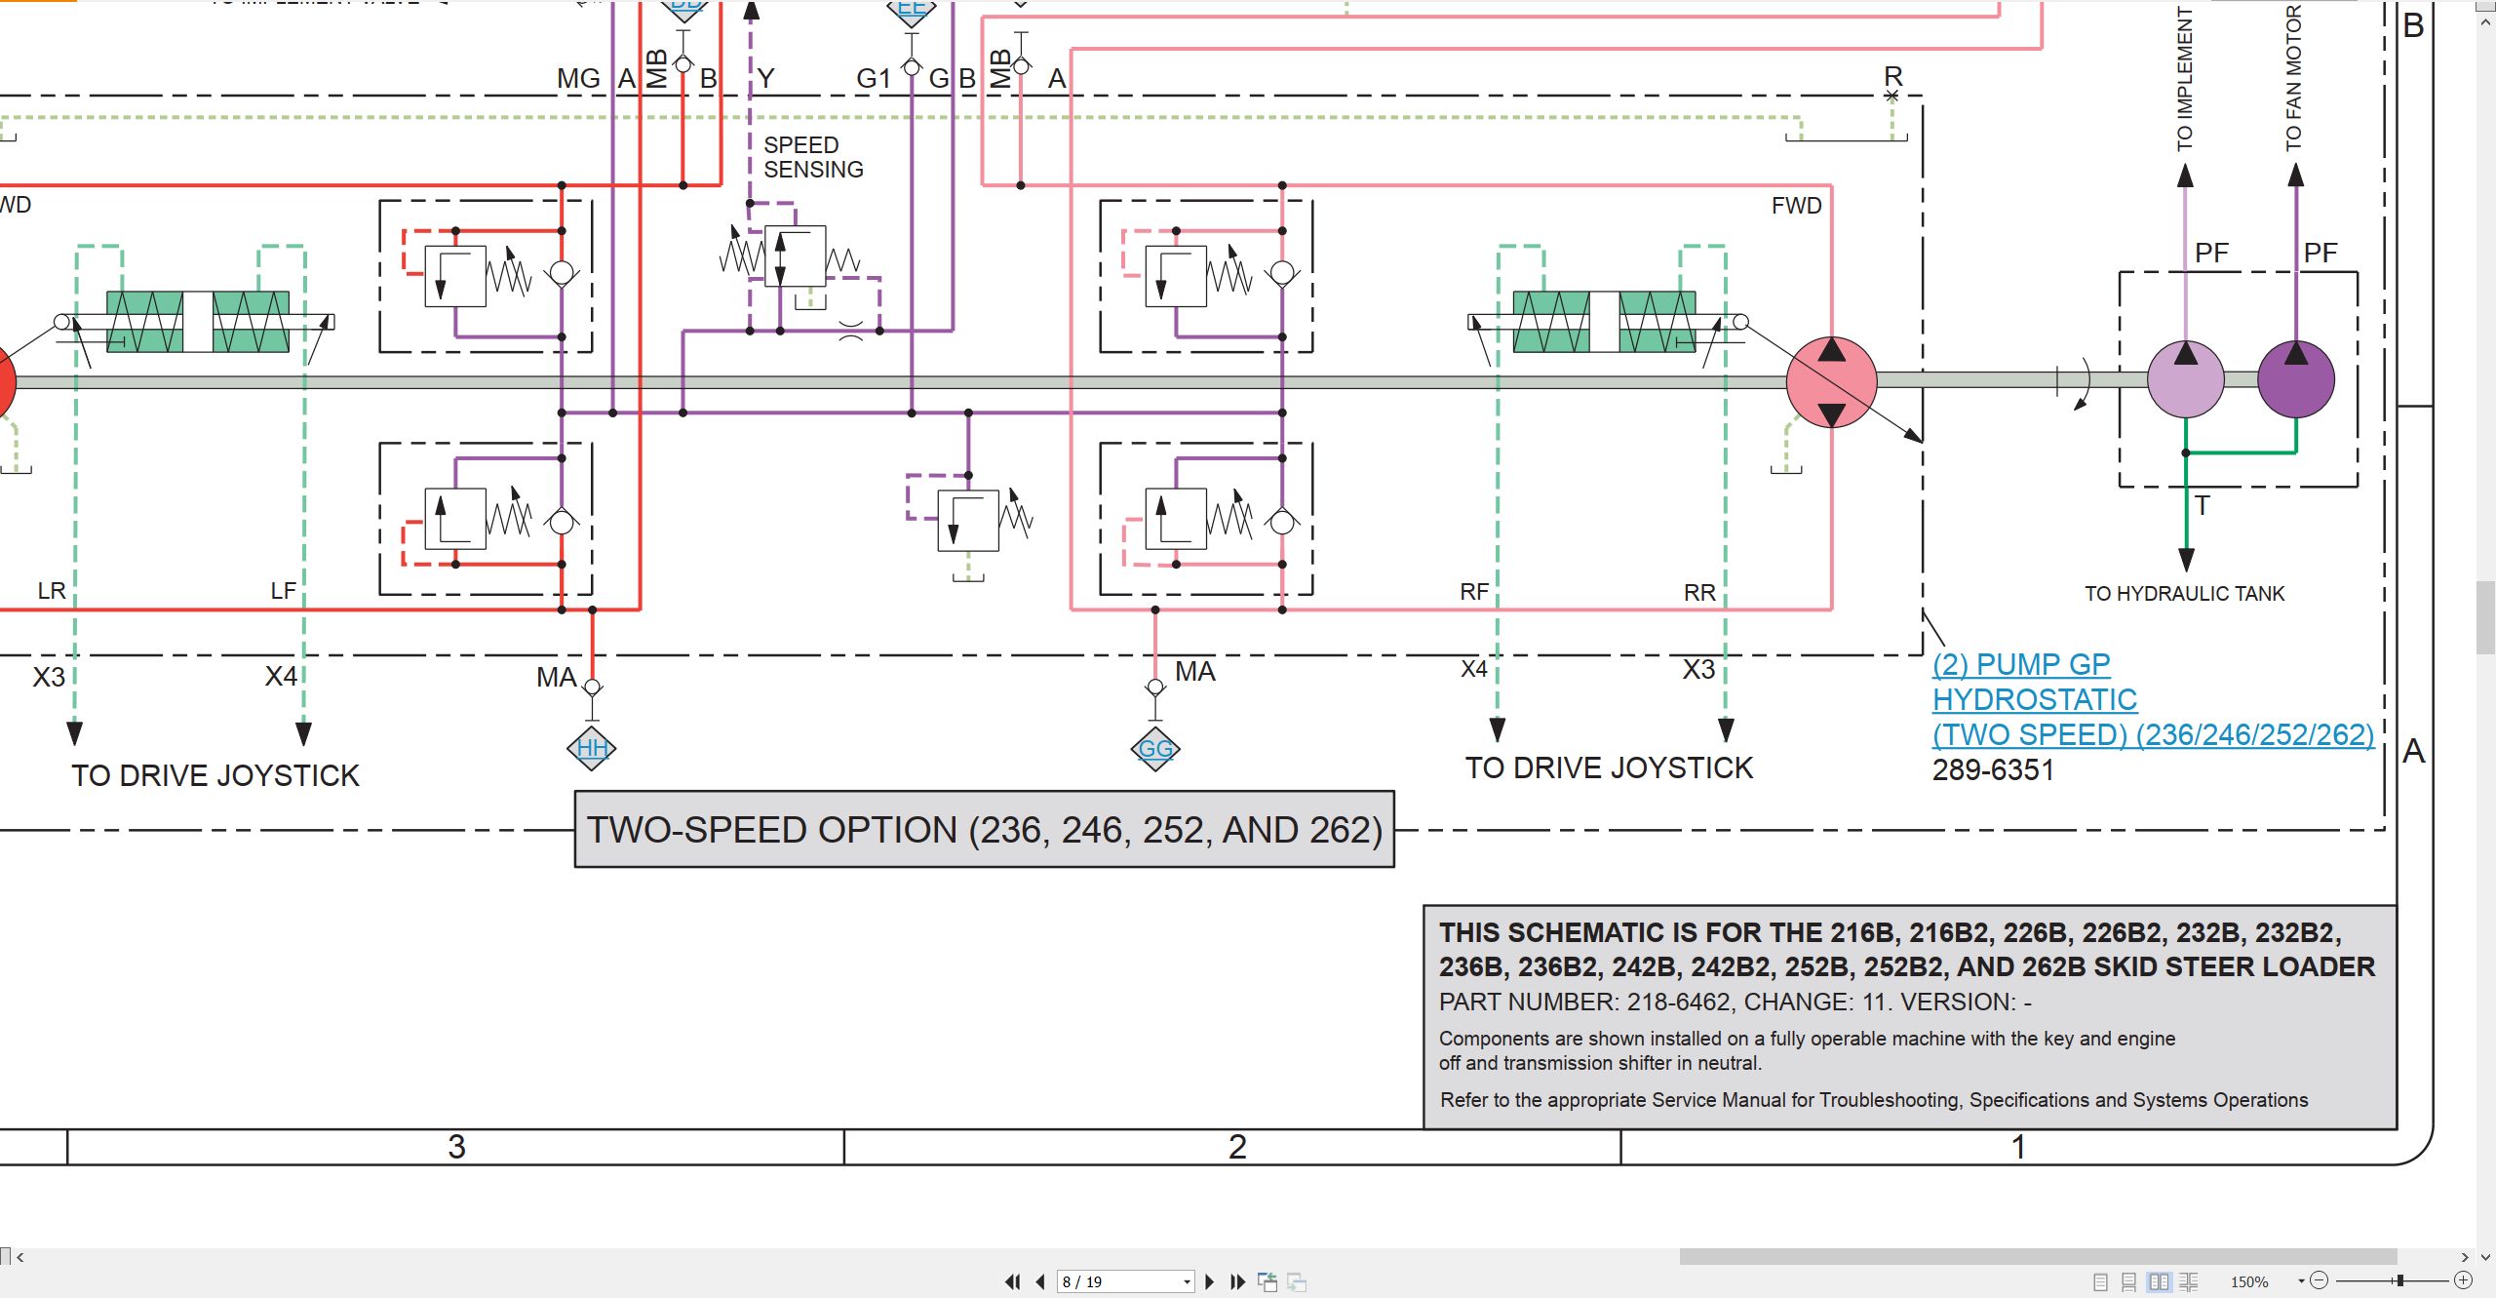The width and height of the screenshot is (2496, 1298).
Task: Click the scroll right arrow
Action: pos(2464,1257)
